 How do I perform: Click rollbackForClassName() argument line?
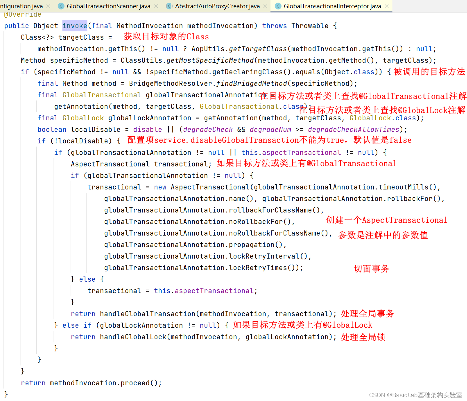(214, 210)
